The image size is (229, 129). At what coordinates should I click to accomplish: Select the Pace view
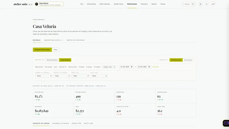pyautogui.click(x=55, y=50)
